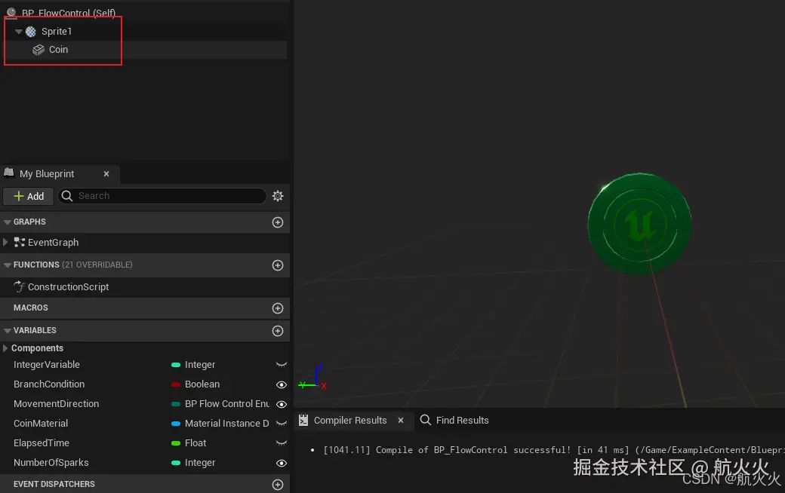785x493 pixels.
Task: Open the EVENT DISPATCHERS section header
Action: pos(145,484)
